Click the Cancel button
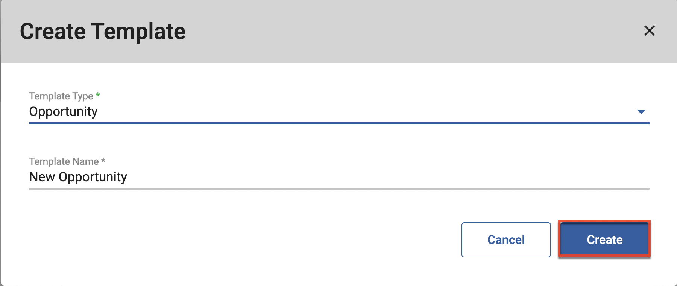Viewport: 677px width, 286px height. click(506, 239)
